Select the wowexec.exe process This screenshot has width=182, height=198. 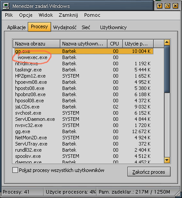tap(84, 57)
